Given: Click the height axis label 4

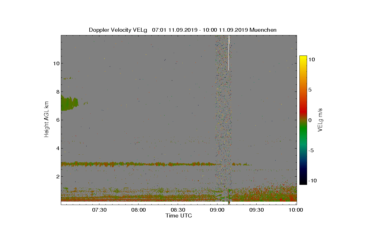Looking at the screenshot, I should 57,149.
